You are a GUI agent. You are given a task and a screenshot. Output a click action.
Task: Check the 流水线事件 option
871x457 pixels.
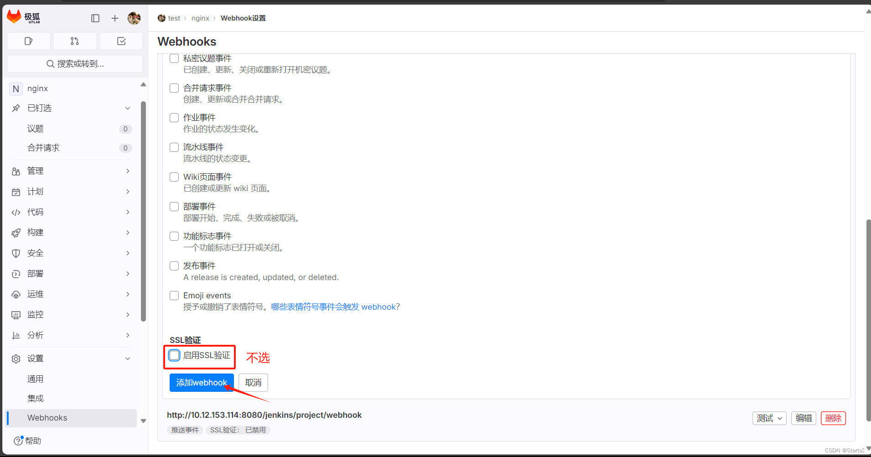(174, 147)
